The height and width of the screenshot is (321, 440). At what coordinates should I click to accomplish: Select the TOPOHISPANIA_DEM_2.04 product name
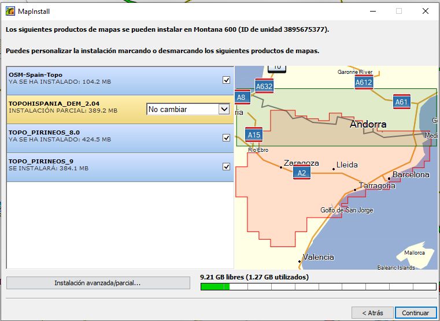54,104
